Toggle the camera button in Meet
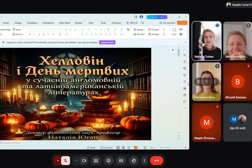The height and width of the screenshot is (168, 252). 84,160
